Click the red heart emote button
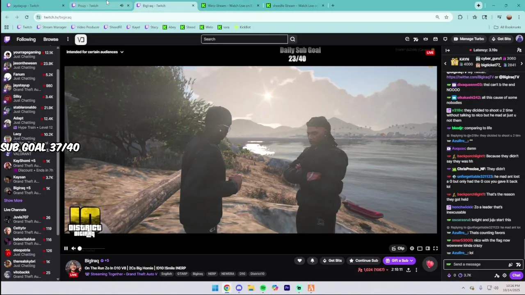The image size is (525, 295). coord(430,264)
